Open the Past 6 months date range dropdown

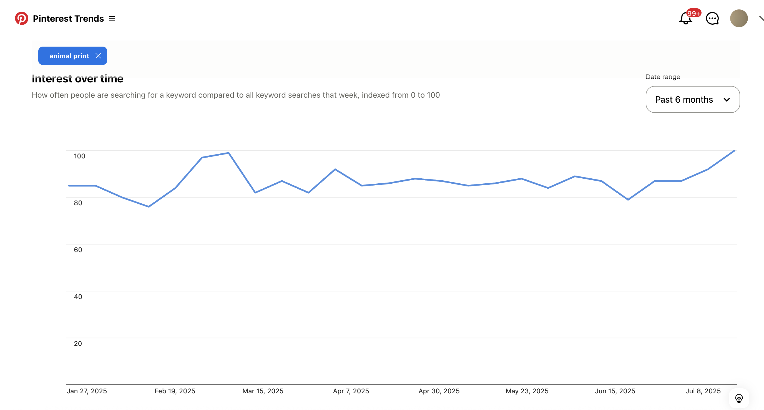693,99
